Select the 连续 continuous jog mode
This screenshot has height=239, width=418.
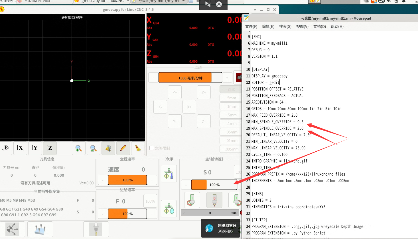pos(232,89)
